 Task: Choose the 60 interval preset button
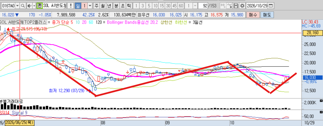point(181,6)
